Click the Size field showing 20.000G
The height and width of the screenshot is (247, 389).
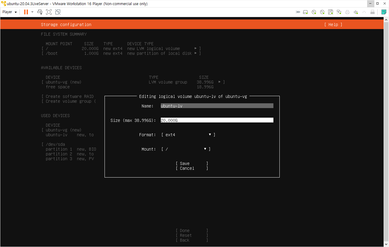point(217,120)
